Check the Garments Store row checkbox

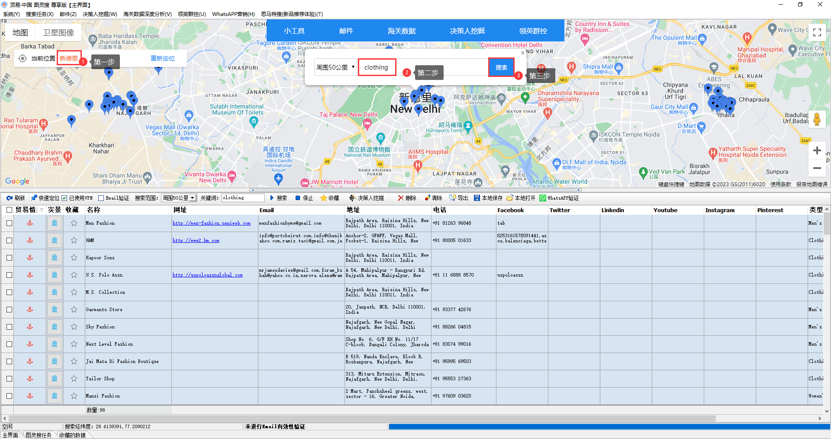click(9, 309)
